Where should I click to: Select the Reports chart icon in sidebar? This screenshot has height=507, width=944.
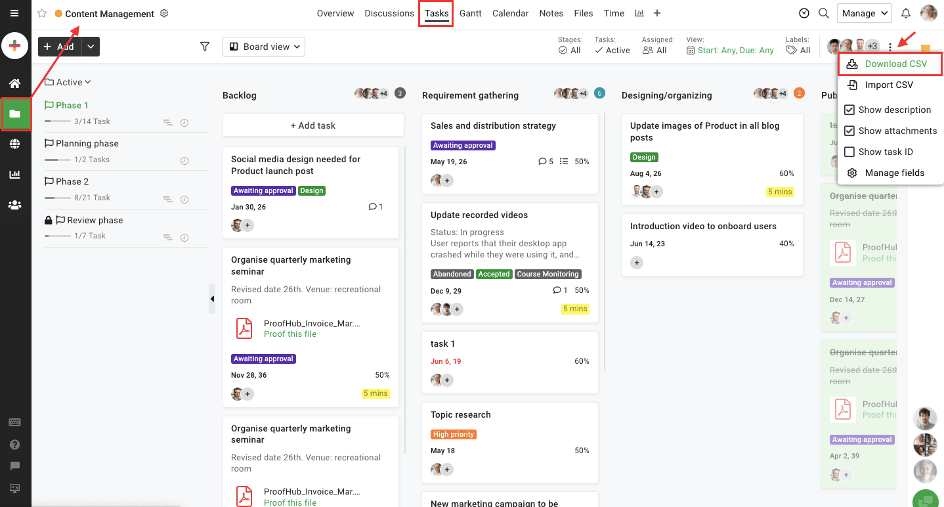14,174
